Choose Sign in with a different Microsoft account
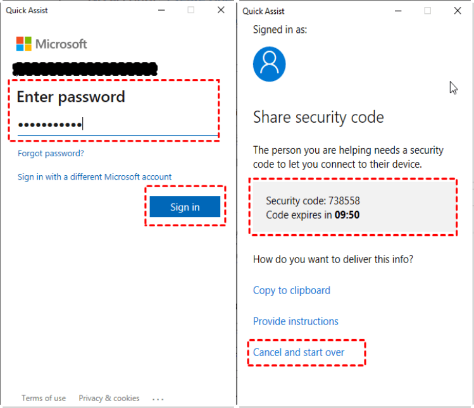Screen dimensions: 474x408 click(x=94, y=177)
